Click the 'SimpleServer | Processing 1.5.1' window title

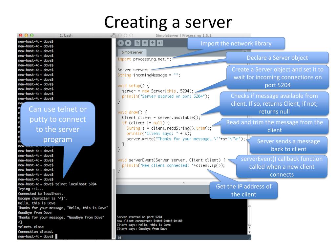(x=183, y=35)
